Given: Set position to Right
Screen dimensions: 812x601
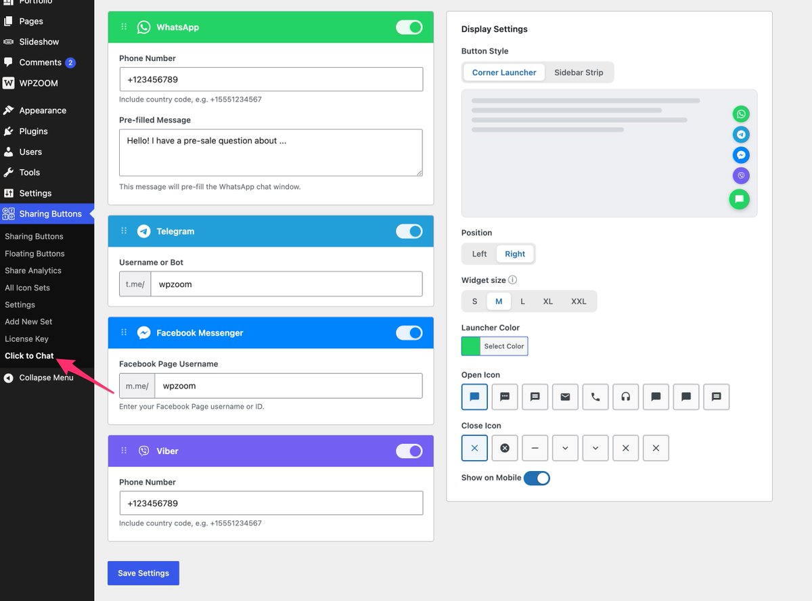Looking at the screenshot, I should (x=515, y=254).
